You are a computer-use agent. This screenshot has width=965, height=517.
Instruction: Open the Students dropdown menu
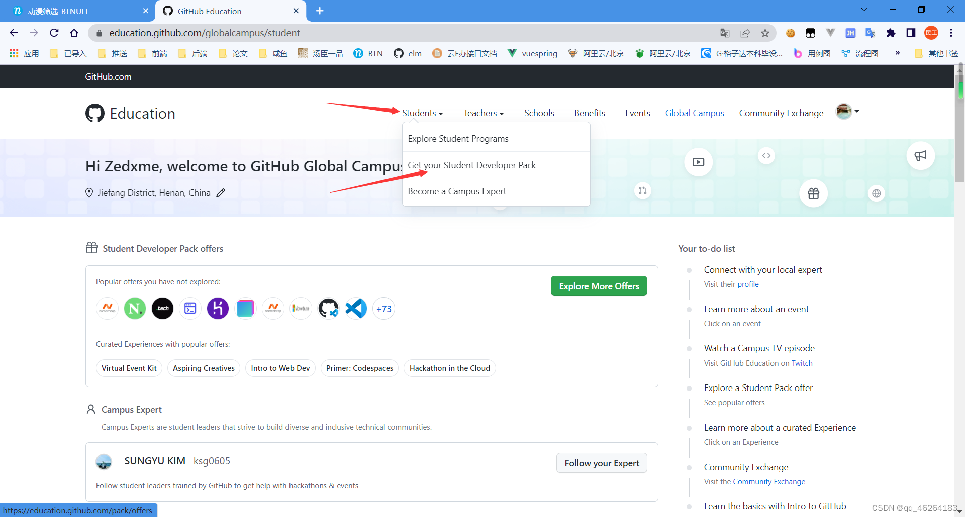pyautogui.click(x=422, y=113)
